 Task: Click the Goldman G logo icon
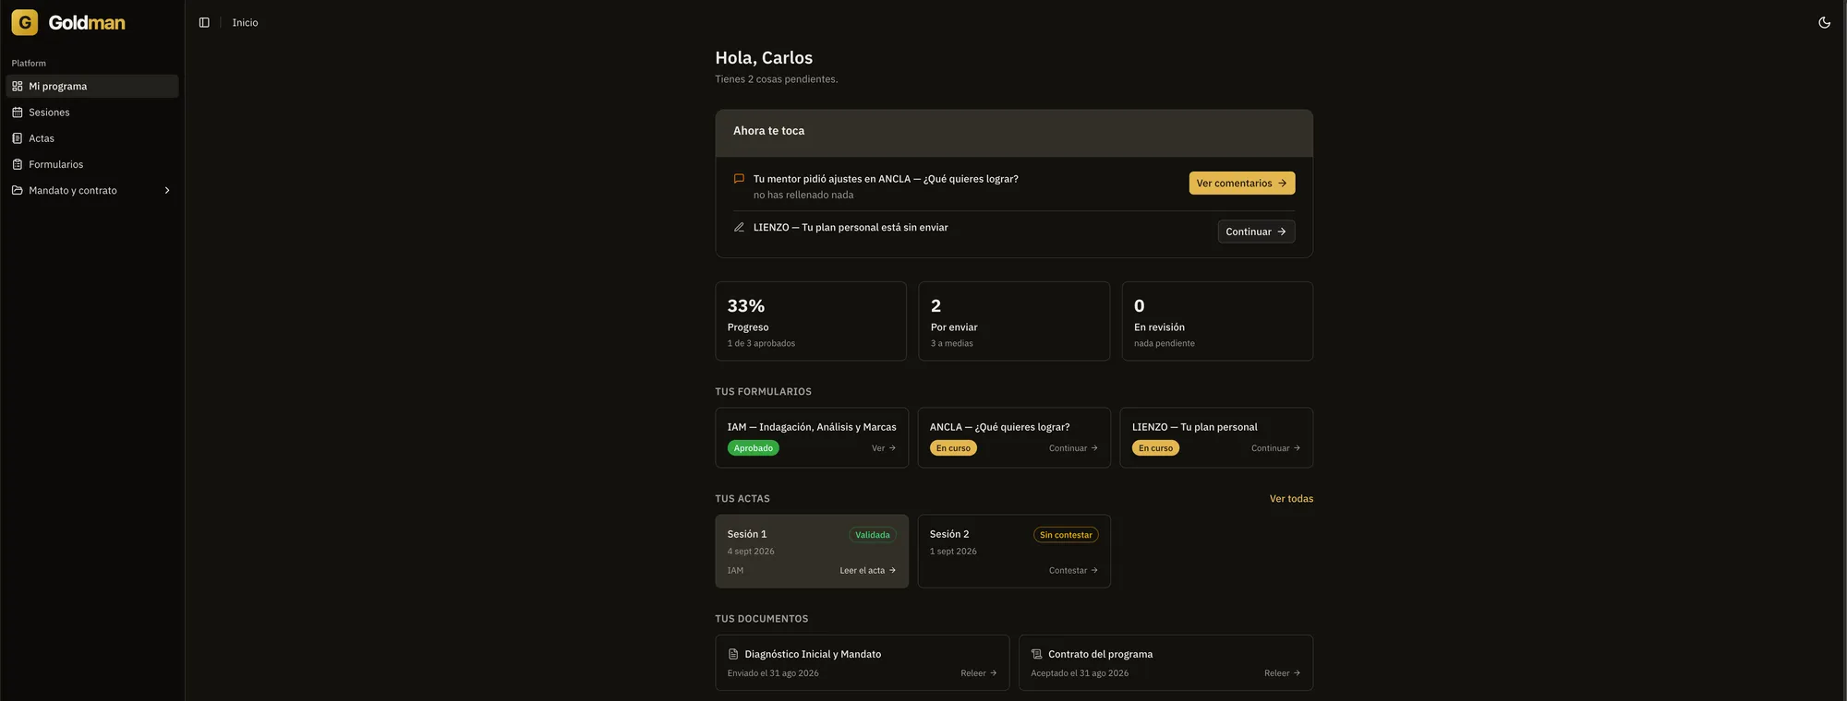(25, 22)
